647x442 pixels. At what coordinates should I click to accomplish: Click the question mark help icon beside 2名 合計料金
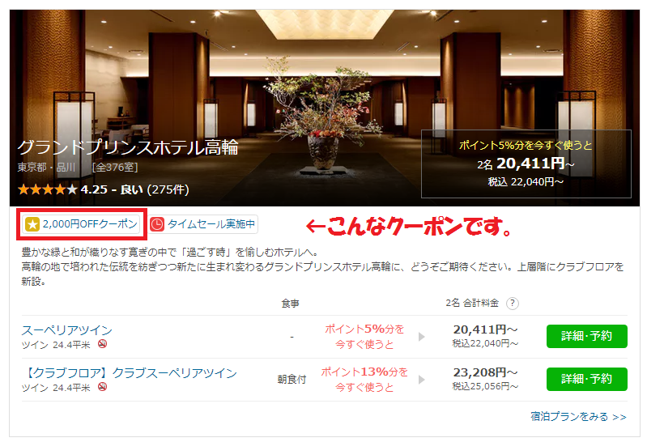point(512,304)
